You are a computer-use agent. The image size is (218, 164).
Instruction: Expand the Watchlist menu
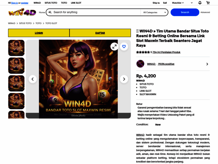(178, 3)
